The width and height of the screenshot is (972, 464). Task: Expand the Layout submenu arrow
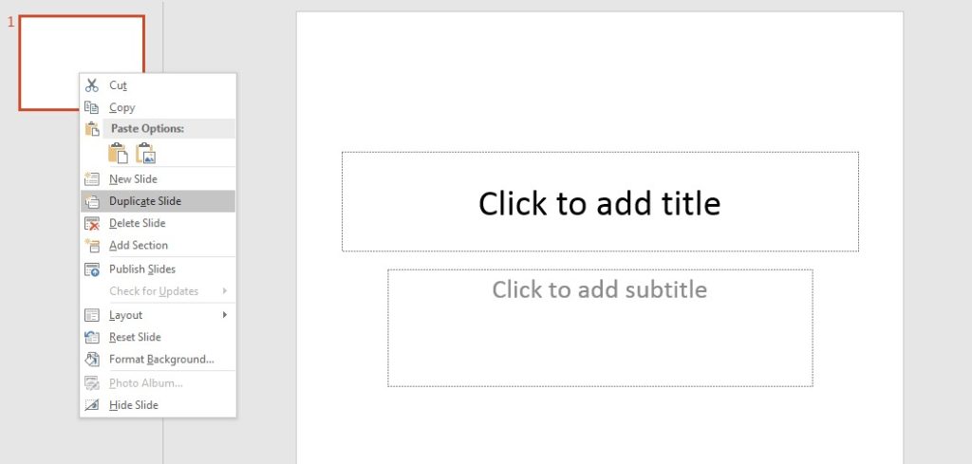tap(225, 315)
